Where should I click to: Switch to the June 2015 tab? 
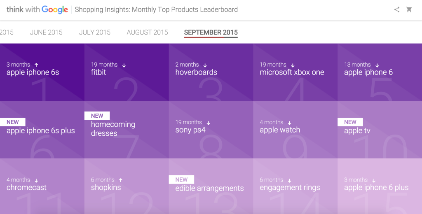coord(46,32)
